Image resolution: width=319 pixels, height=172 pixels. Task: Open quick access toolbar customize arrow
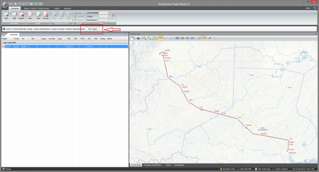click(46, 4)
